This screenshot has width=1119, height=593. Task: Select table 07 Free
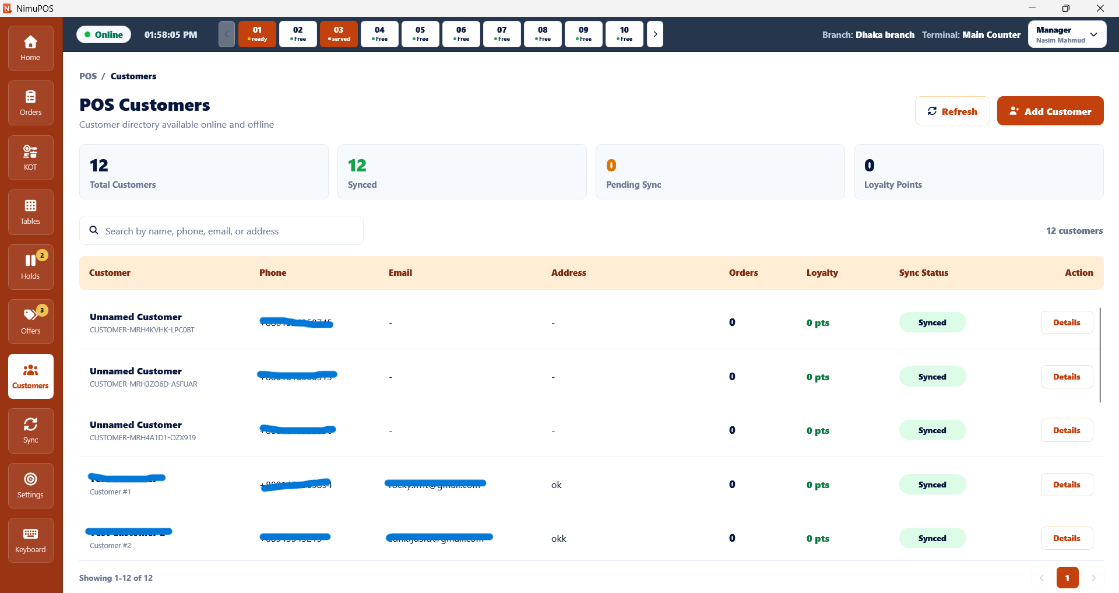click(502, 34)
